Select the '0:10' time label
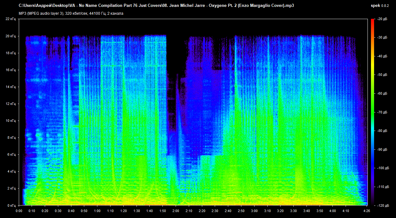396x218 pixels. tap(32, 211)
